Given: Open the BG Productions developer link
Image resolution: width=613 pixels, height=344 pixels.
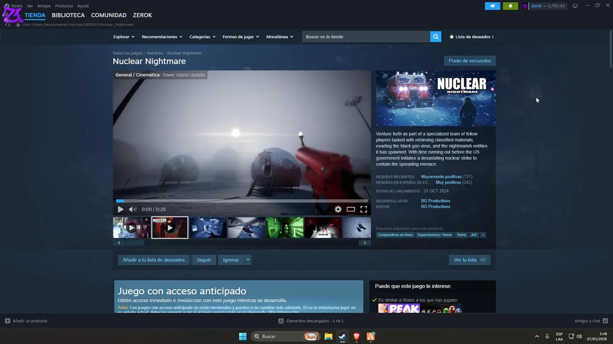Looking at the screenshot, I should coord(435,201).
